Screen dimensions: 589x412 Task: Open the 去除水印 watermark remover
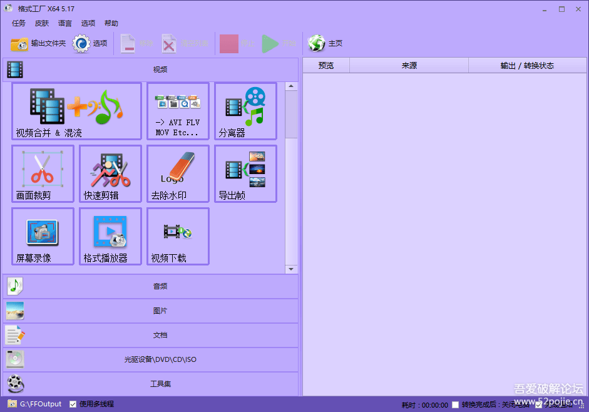pyautogui.click(x=178, y=173)
